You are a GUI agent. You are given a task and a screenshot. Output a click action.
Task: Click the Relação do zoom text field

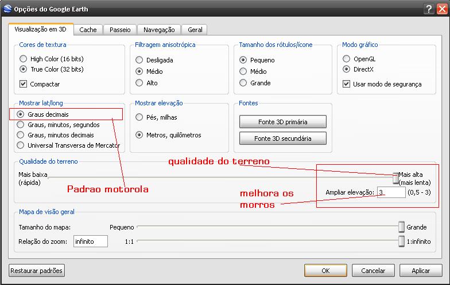pos(91,242)
